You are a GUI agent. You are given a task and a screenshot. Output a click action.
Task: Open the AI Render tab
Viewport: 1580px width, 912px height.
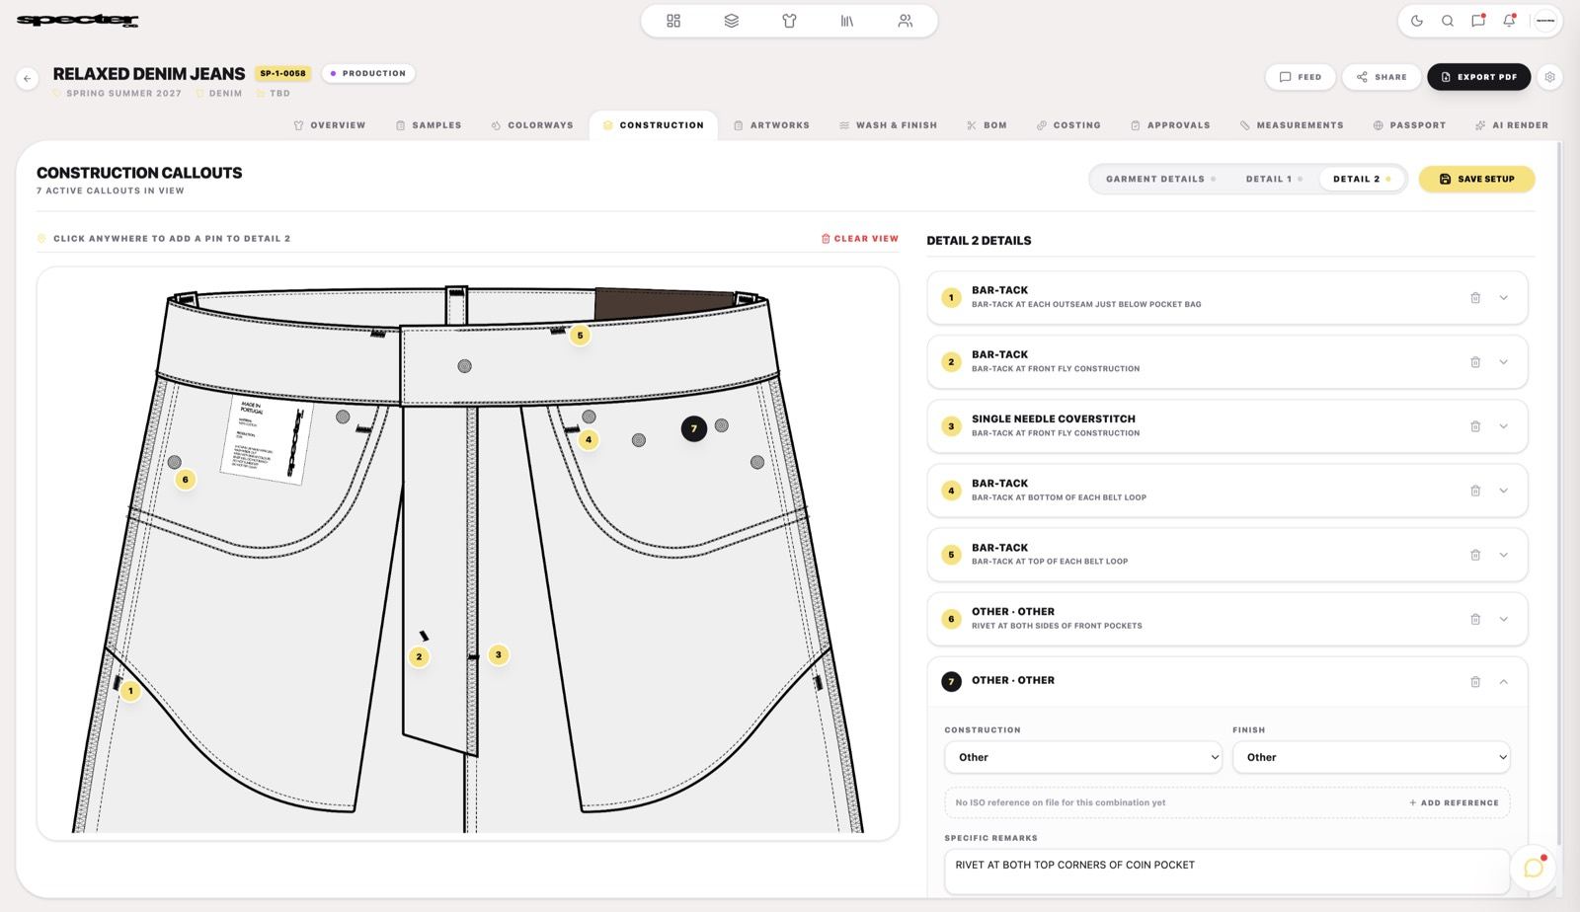point(1512,125)
